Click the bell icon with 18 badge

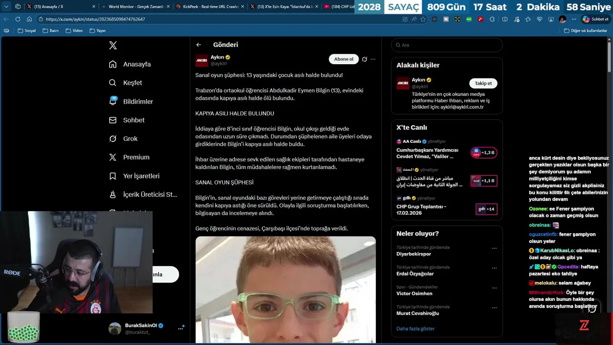click(113, 101)
